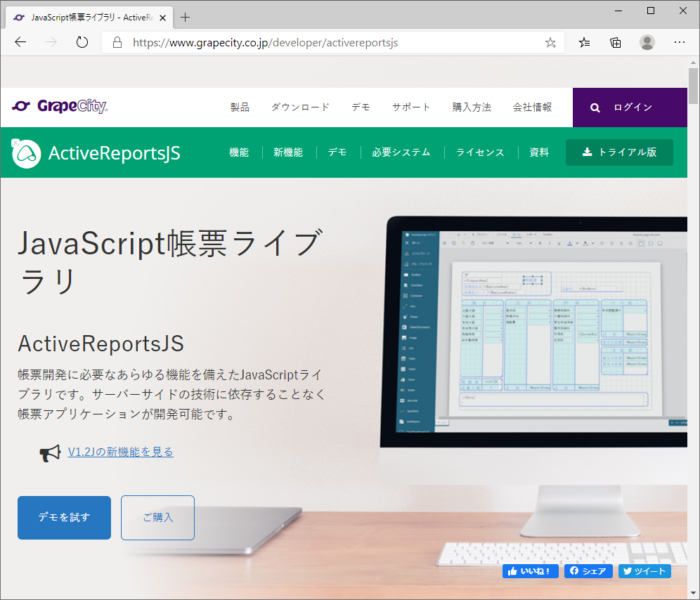Screen dimensions: 700x600
Task: Open the デモ item in top navigation
Action: pos(361,107)
